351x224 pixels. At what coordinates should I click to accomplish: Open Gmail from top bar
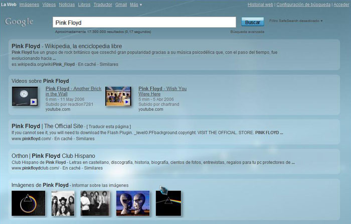click(x=121, y=5)
